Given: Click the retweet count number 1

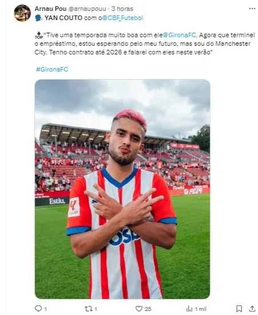Looking at the screenshot, I should coord(96,309).
